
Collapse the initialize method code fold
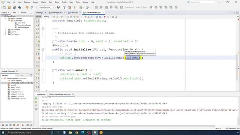coord(43,49)
